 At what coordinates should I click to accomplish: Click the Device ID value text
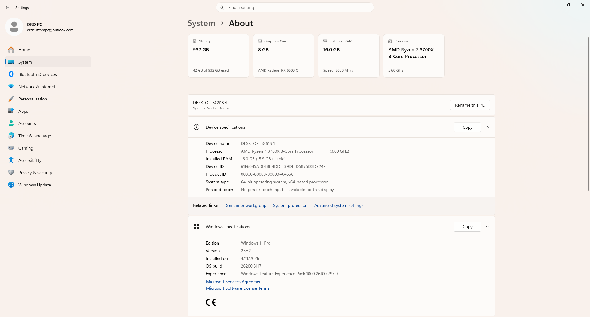(x=283, y=166)
